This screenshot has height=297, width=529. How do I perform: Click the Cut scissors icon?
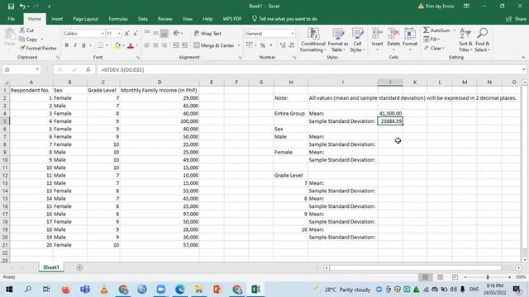22,31
